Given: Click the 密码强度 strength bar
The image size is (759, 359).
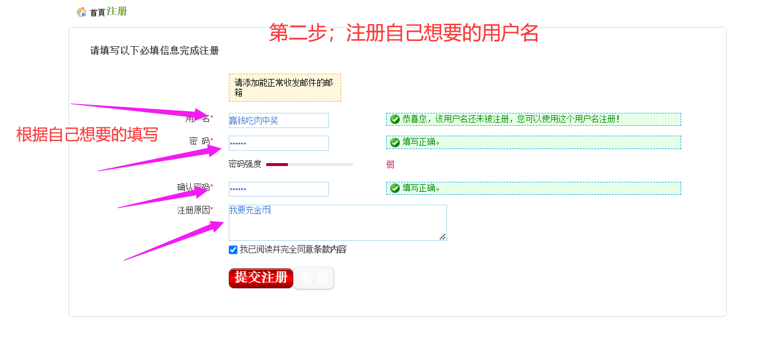Looking at the screenshot, I should click(309, 165).
